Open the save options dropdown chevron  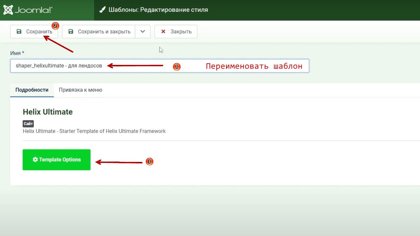(142, 32)
